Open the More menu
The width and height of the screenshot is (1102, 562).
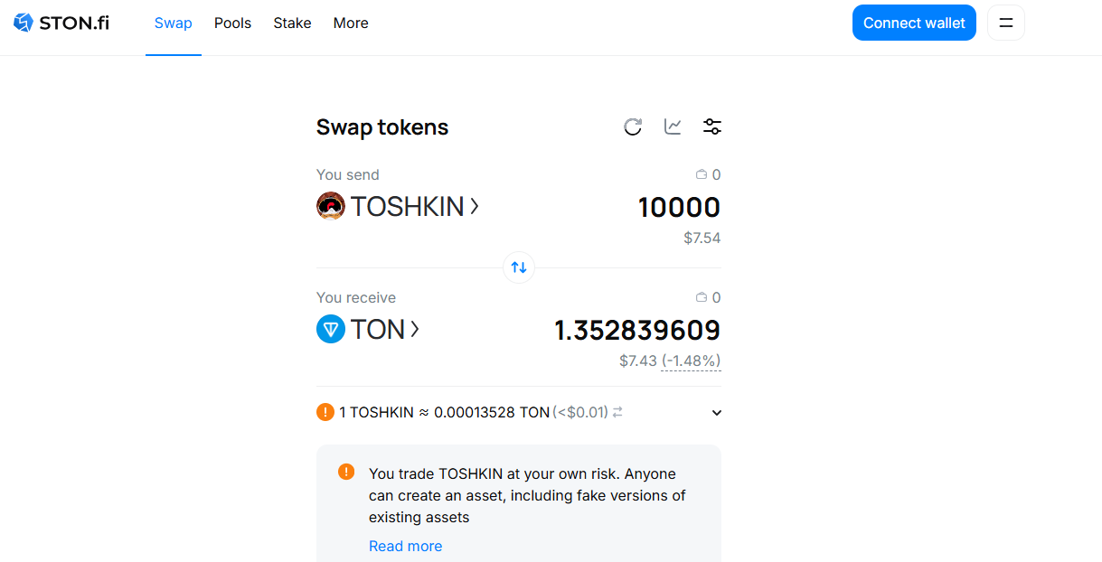[x=351, y=23]
